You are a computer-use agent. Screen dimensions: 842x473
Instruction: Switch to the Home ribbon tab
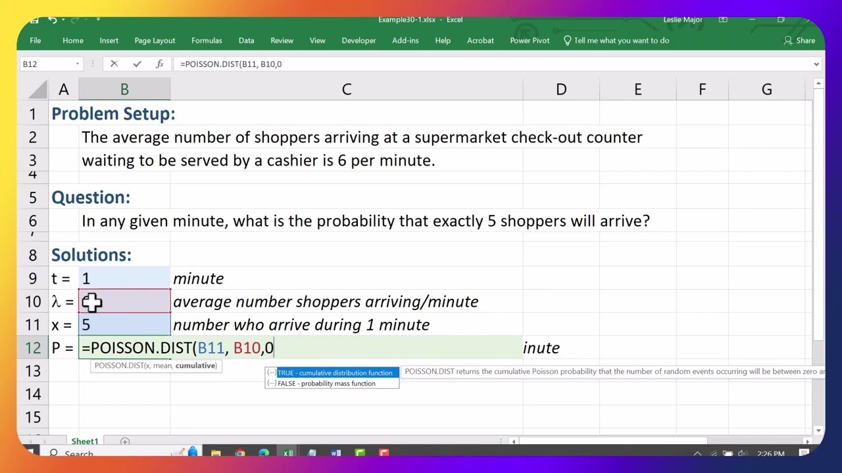[x=73, y=41]
